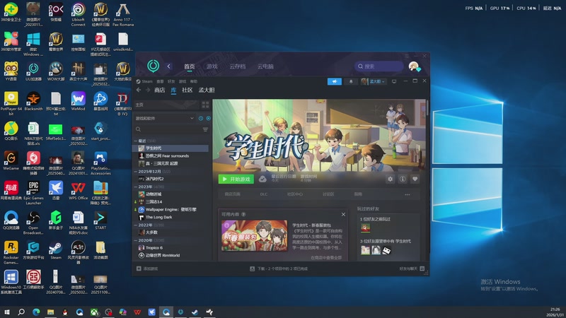Start 学生时代 with the green play button

click(x=236, y=179)
